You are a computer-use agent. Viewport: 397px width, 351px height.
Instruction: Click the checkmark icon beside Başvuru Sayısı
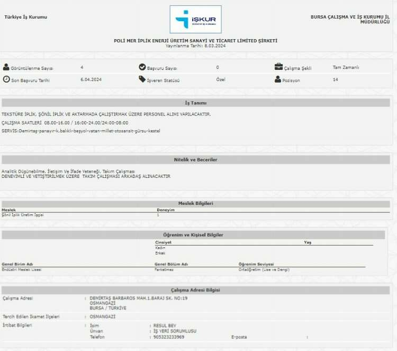[x=142, y=67]
